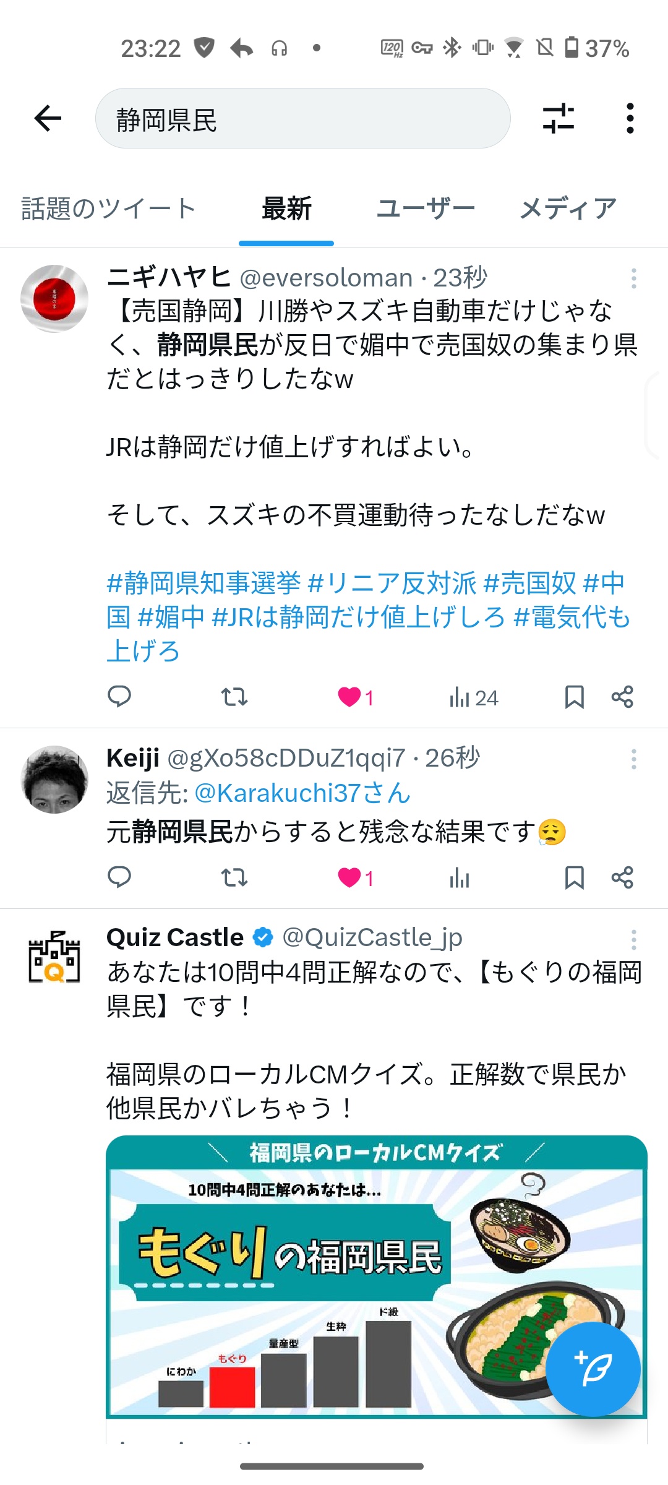Retweet Keiji's reply
Image resolution: width=668 pixels, height=1485 pixels.
[x=234, y=877]
